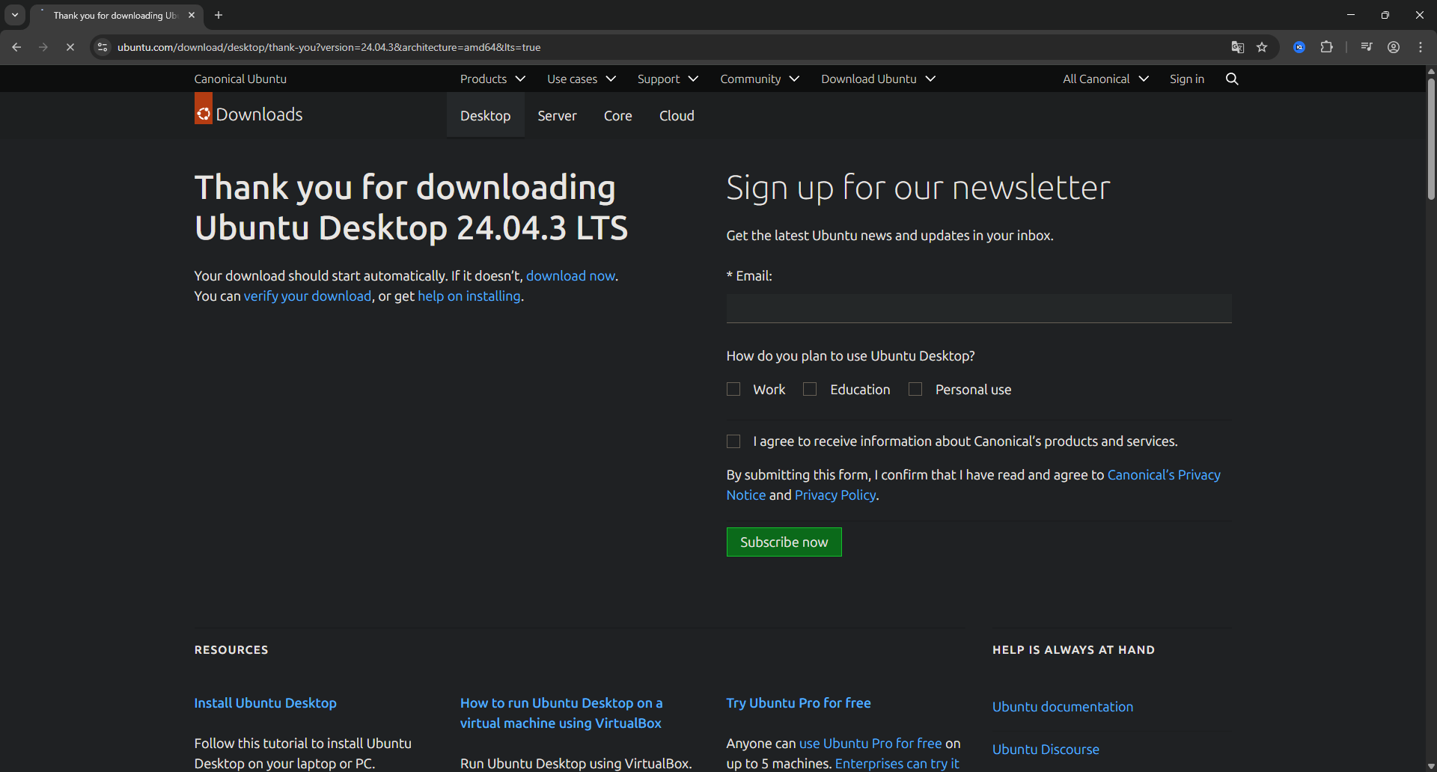The height and width of the screenshot is (772, 1437).
Task: Expand the Download Ubuntu menu
Action: tap(877, 79)
